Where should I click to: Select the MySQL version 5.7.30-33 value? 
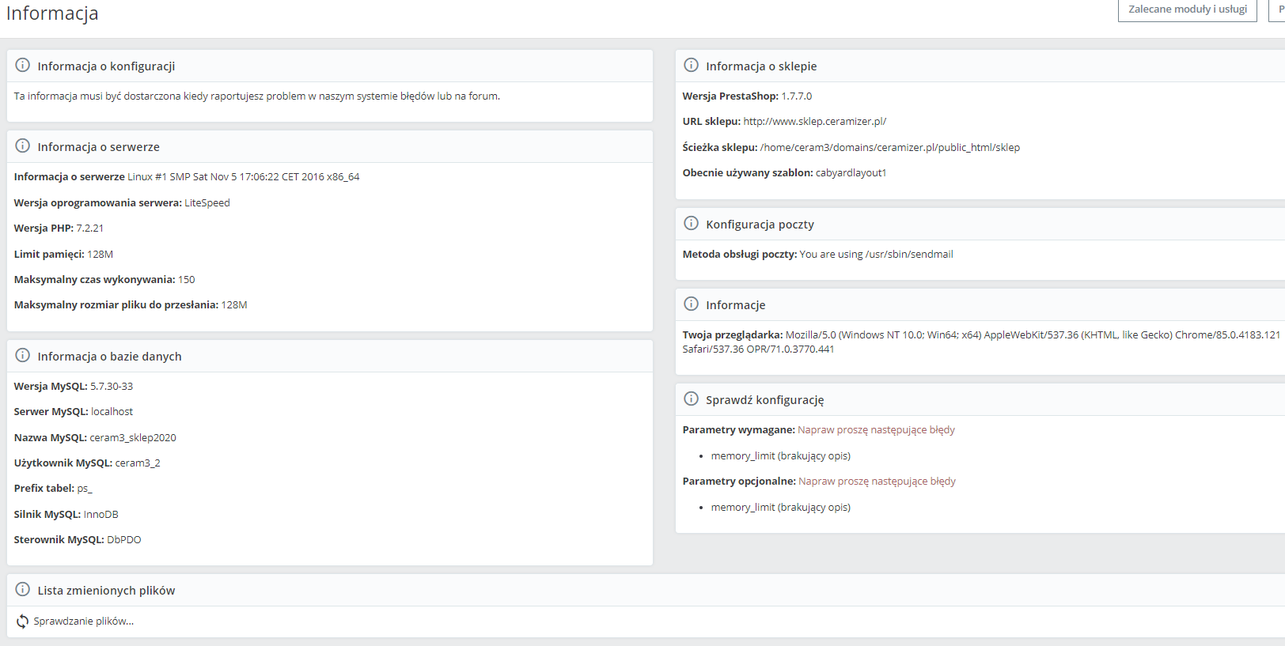[112, 387]
